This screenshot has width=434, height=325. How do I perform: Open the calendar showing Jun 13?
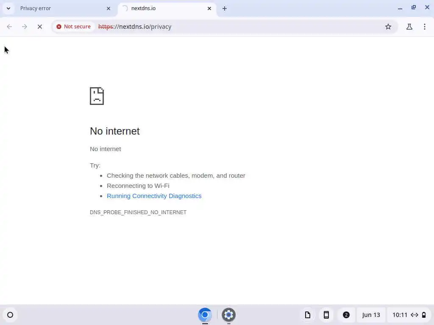coord(371,315)
